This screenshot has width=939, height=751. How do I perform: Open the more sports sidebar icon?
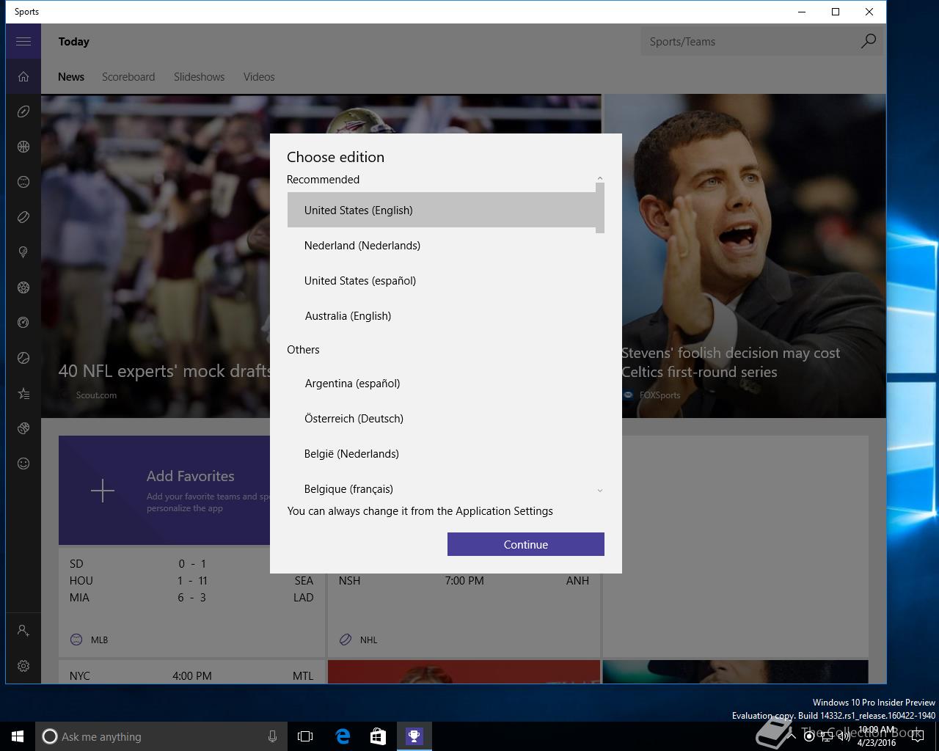point(23,428)
